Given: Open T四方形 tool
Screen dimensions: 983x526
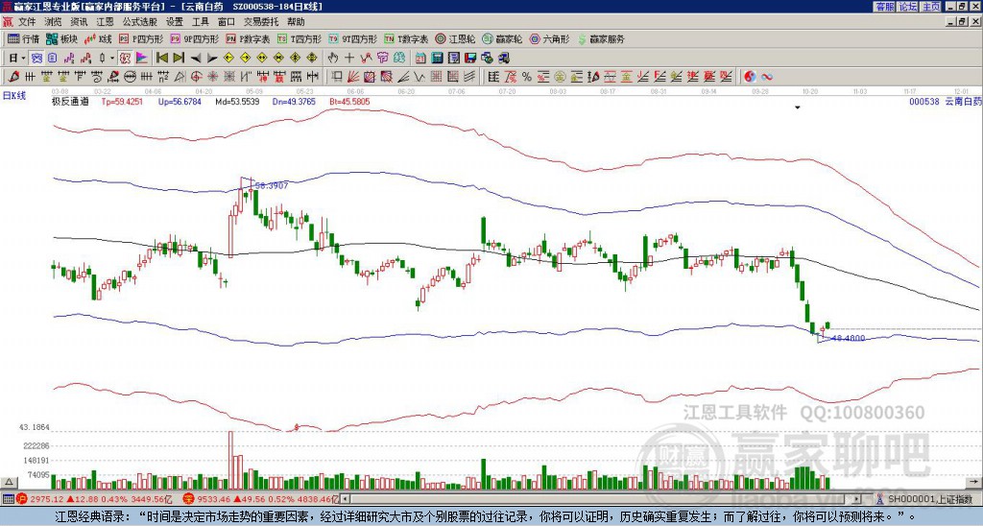Looking at the screenshot, I should coord(300,38).
